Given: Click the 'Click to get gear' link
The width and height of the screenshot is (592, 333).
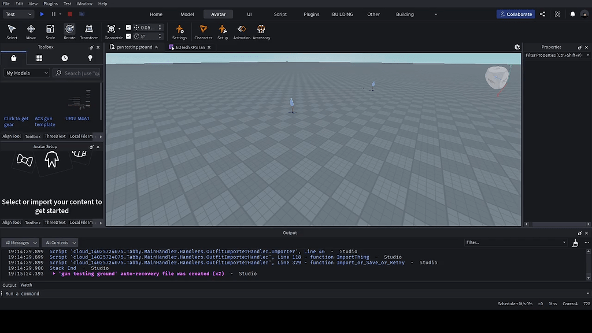Looking at the screenshot, I should [16, 121].
